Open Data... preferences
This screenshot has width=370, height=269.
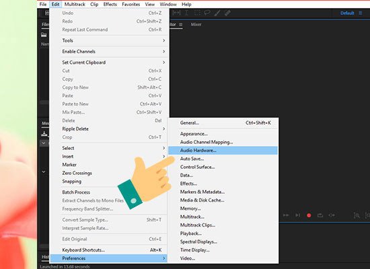pyautogui.click(x=223, y=175)
